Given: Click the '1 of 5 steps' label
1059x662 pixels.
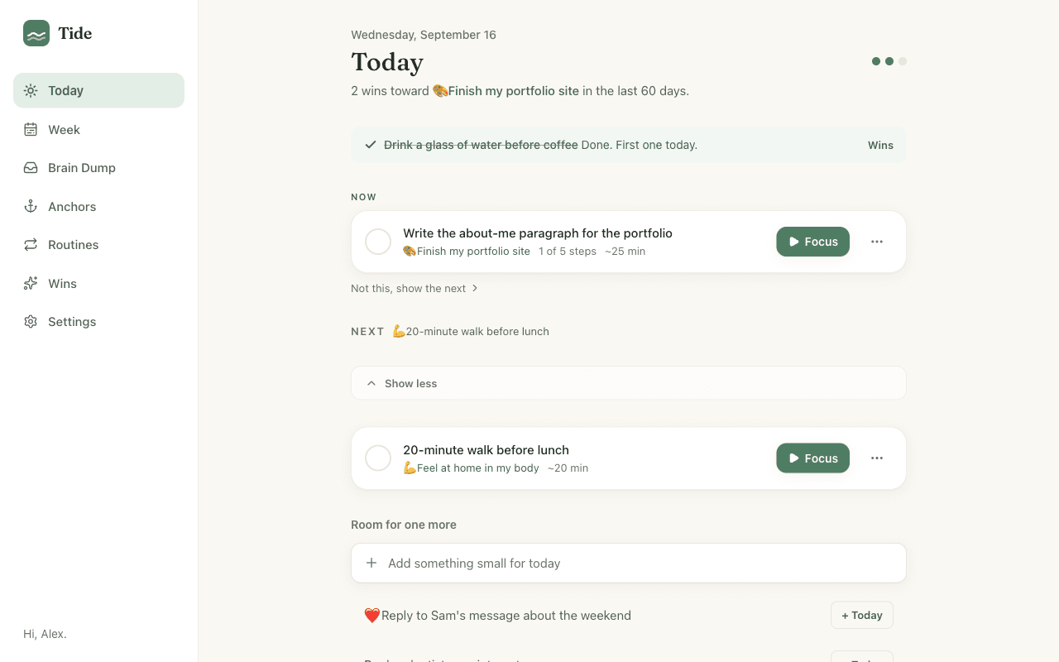Looking at the screenshot, I should (x=568, y=252).
